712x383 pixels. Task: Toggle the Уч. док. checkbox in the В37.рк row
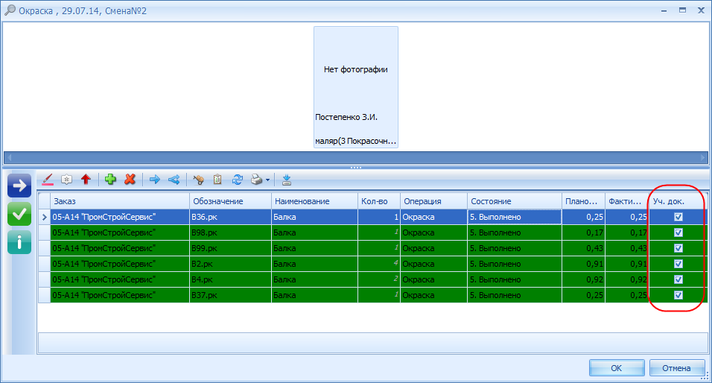coord(678,295)
